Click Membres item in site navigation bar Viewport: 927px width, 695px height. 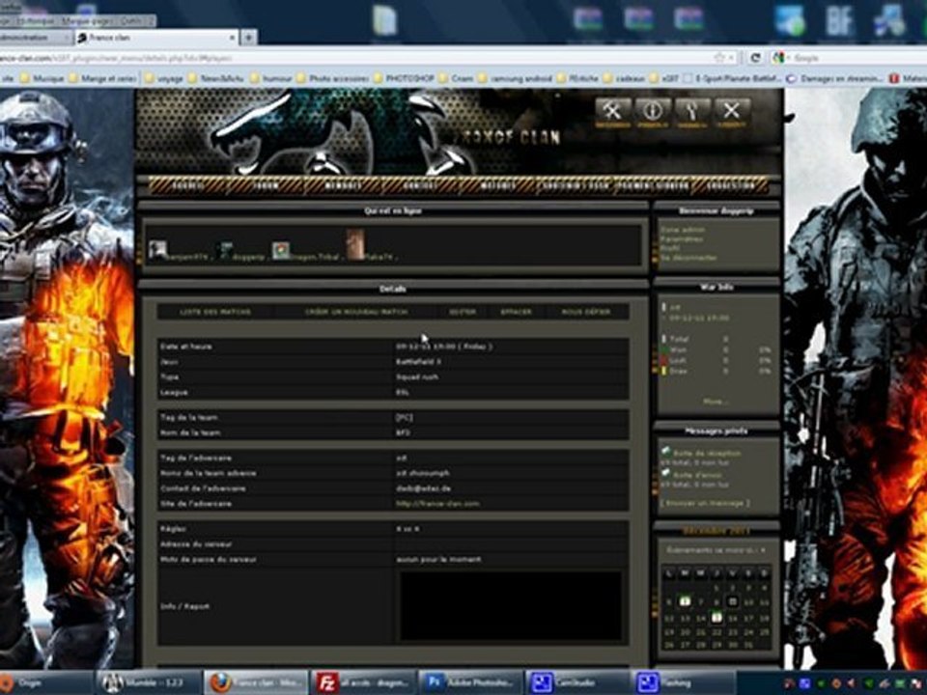pos(343,186)
